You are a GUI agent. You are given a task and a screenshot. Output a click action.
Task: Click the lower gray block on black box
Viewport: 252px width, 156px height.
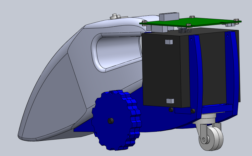pos(170,101)
